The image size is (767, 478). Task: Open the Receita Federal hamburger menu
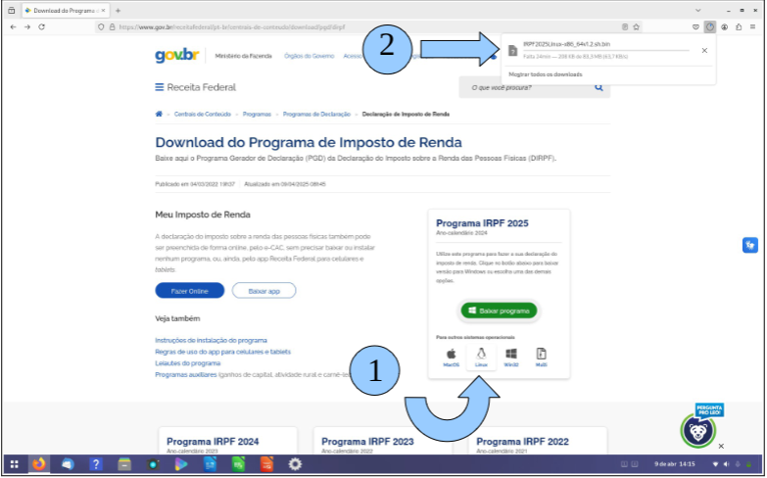click(160, 87)
